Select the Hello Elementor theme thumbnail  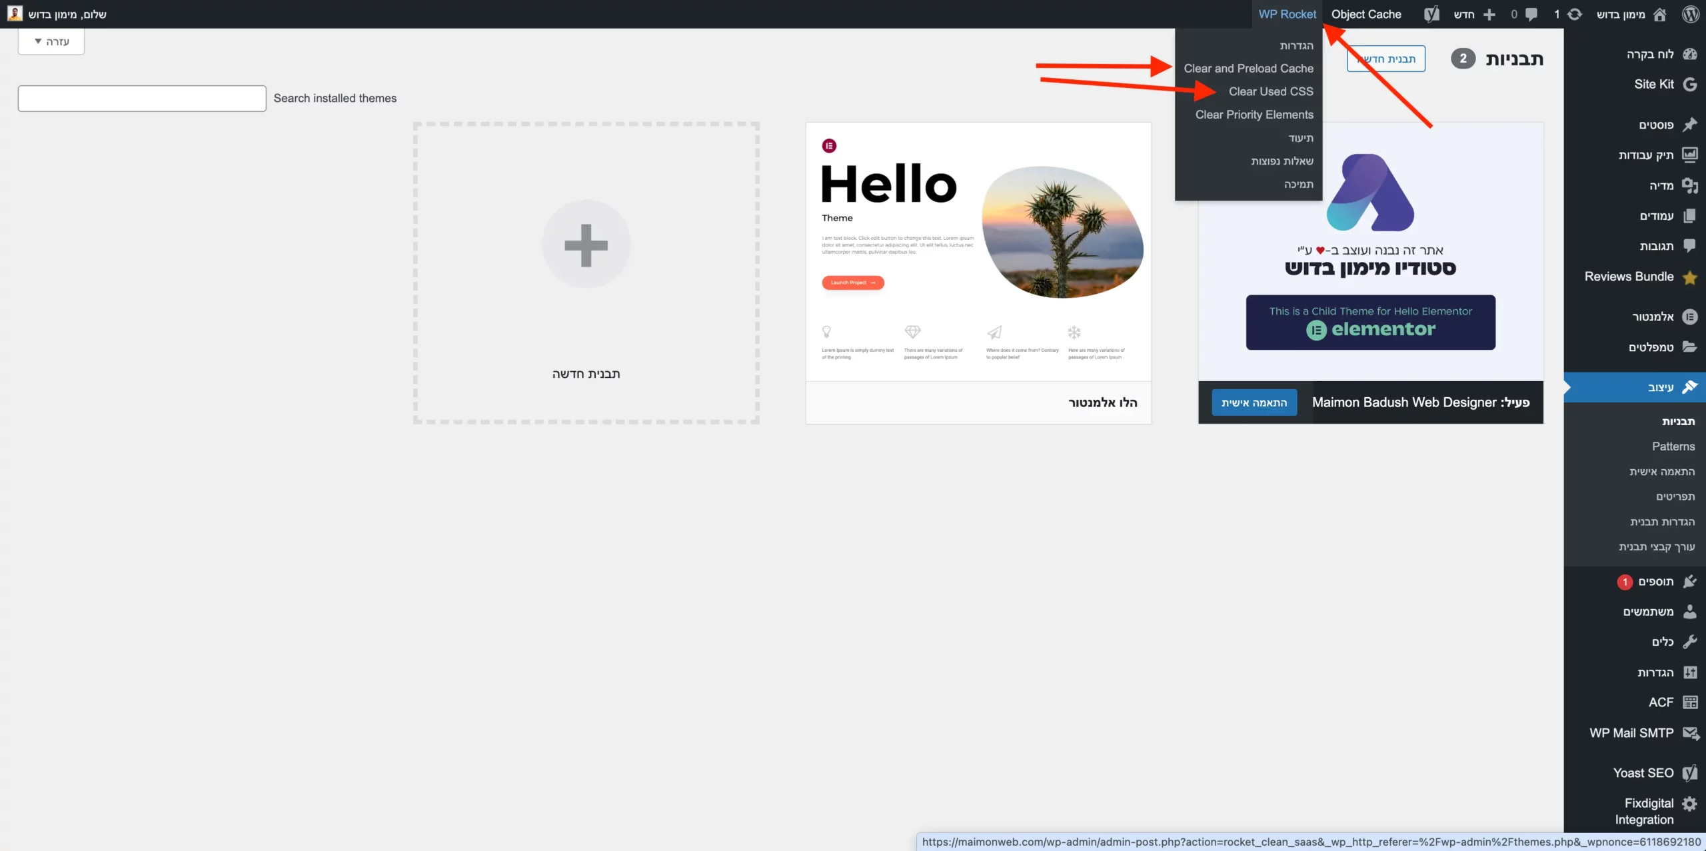pyautogui.click(x=978, y=252)
